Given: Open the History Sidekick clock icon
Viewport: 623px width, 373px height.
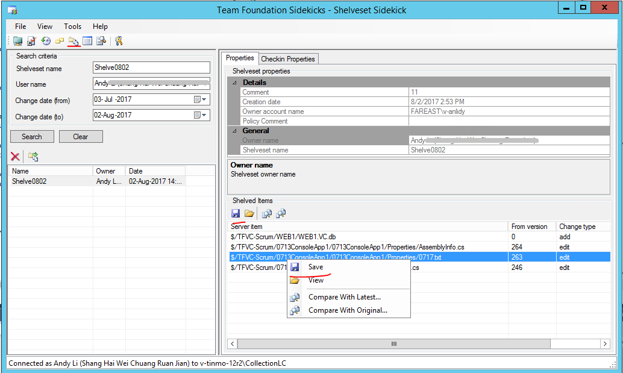Looking at the screenshot, I should pyautogui.click(x=46, y=41).
